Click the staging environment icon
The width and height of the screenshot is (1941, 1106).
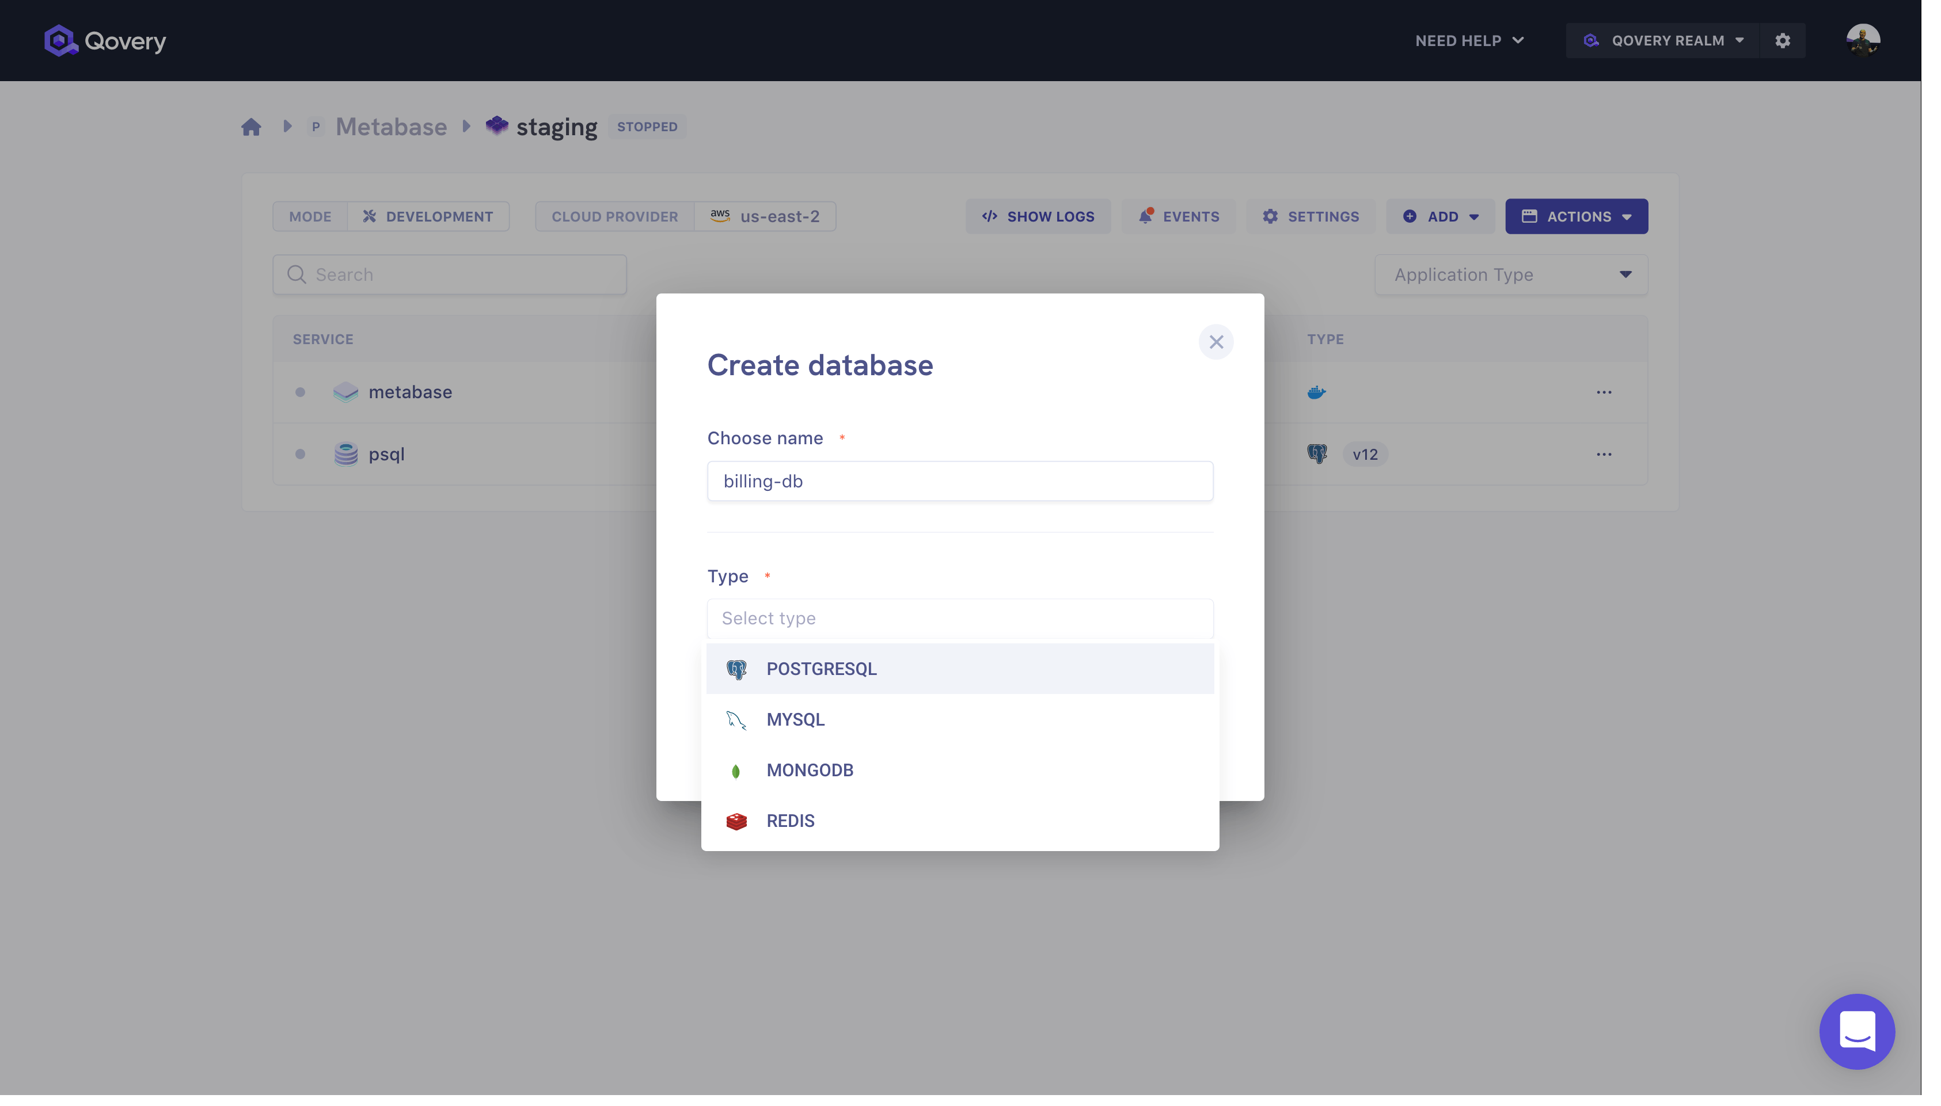(x=496, y=125)
